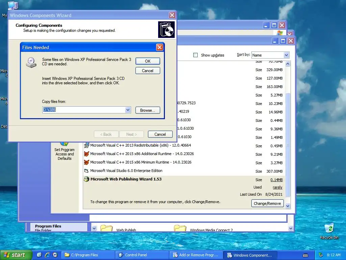This screenshot has height=260, width=346.
Task: Close the Control Panel window
Action: tap(282, 25)
